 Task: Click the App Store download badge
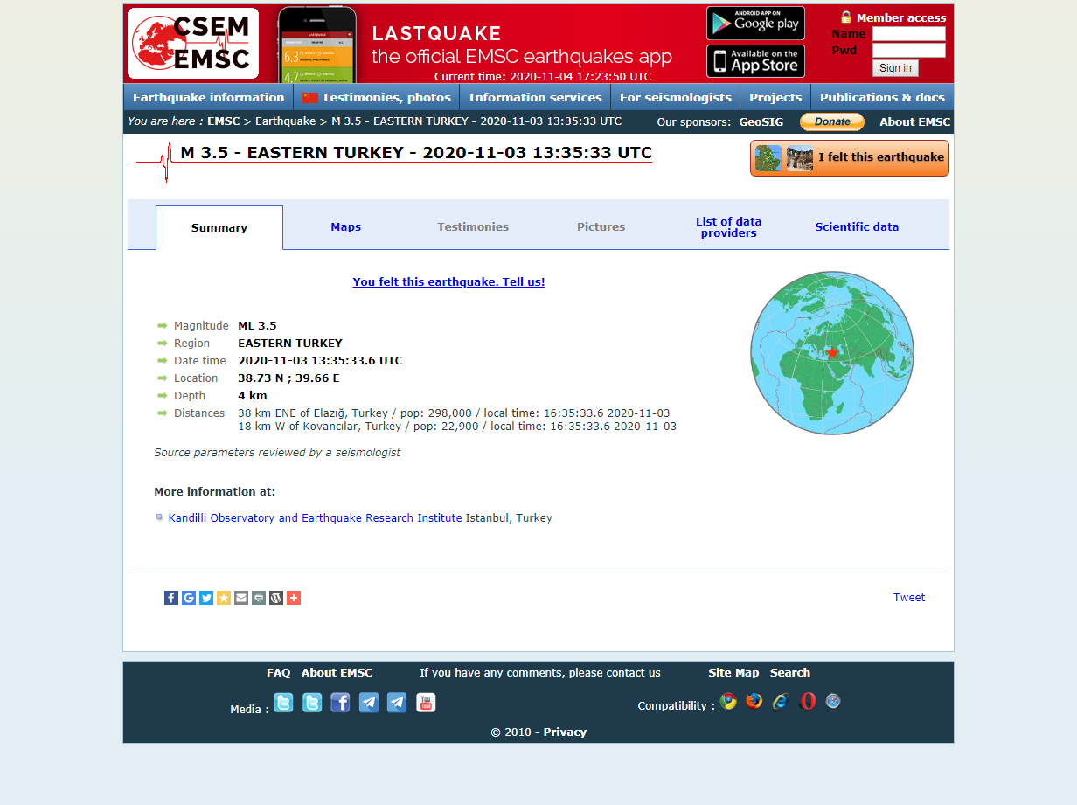[x=755, y=61]
